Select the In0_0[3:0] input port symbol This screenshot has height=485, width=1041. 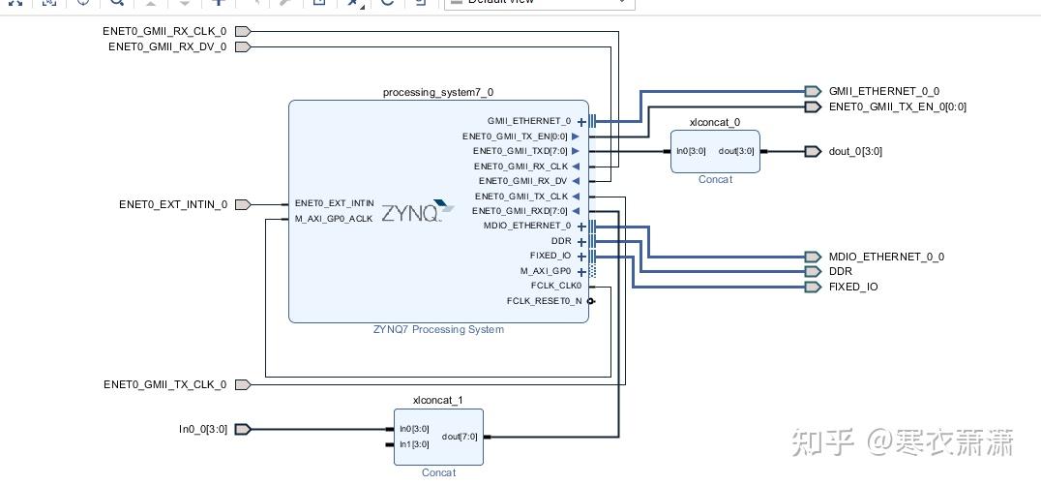tap(243, 429)
